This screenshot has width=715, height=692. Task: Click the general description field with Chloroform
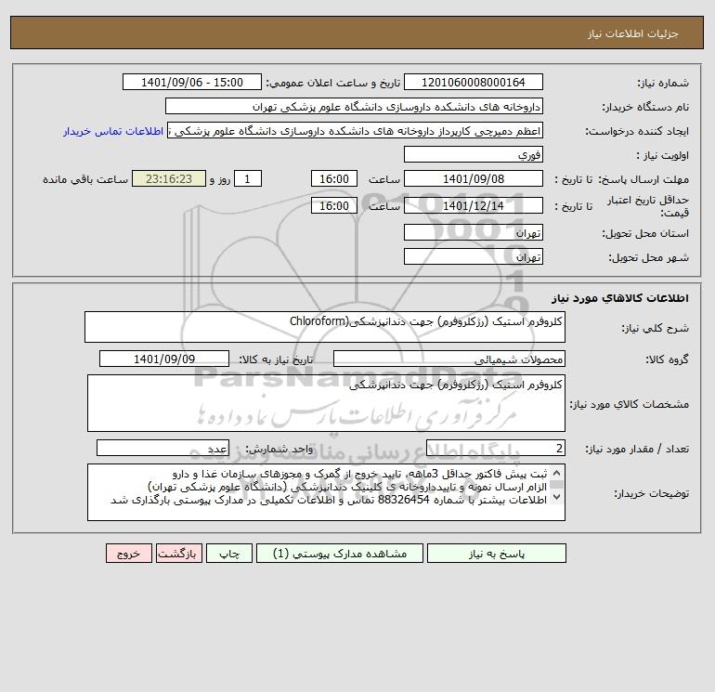[325, 327]
